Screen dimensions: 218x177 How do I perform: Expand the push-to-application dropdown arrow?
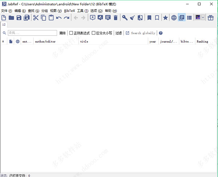pos(203,17)
